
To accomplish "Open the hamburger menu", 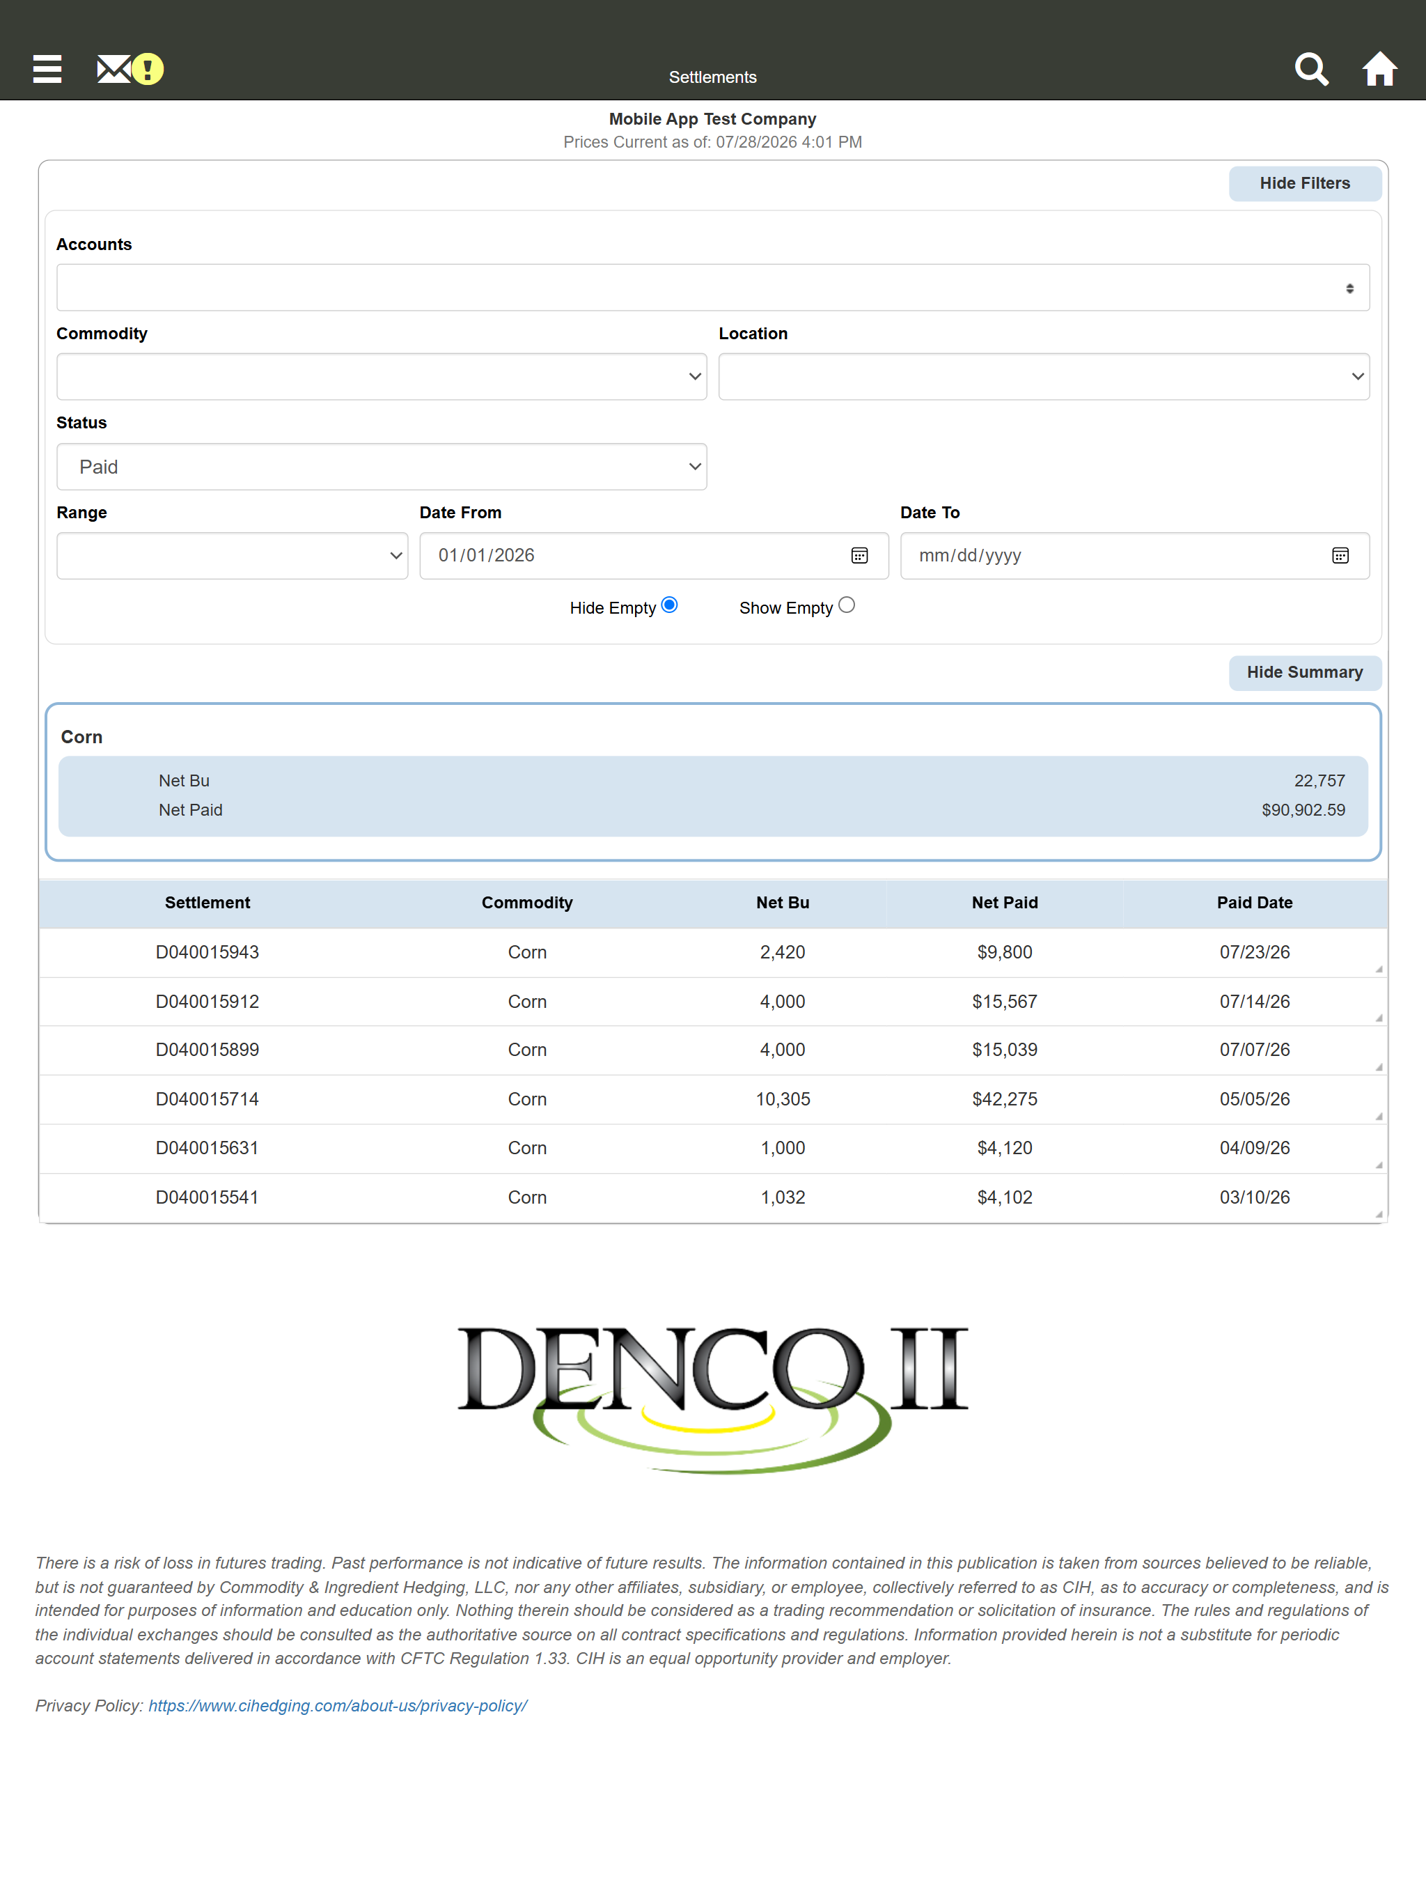I will point(47,69).
